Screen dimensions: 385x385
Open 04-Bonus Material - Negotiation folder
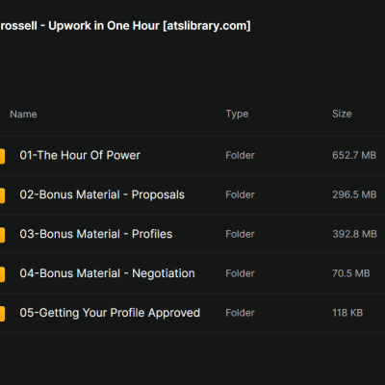coord(107,273)
